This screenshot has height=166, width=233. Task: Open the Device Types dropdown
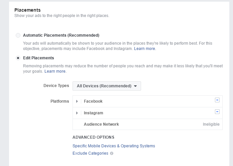pos(107,86)
